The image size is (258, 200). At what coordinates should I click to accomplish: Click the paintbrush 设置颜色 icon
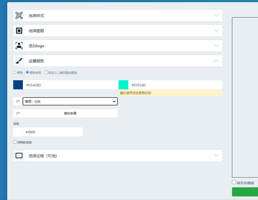(19, 61)
